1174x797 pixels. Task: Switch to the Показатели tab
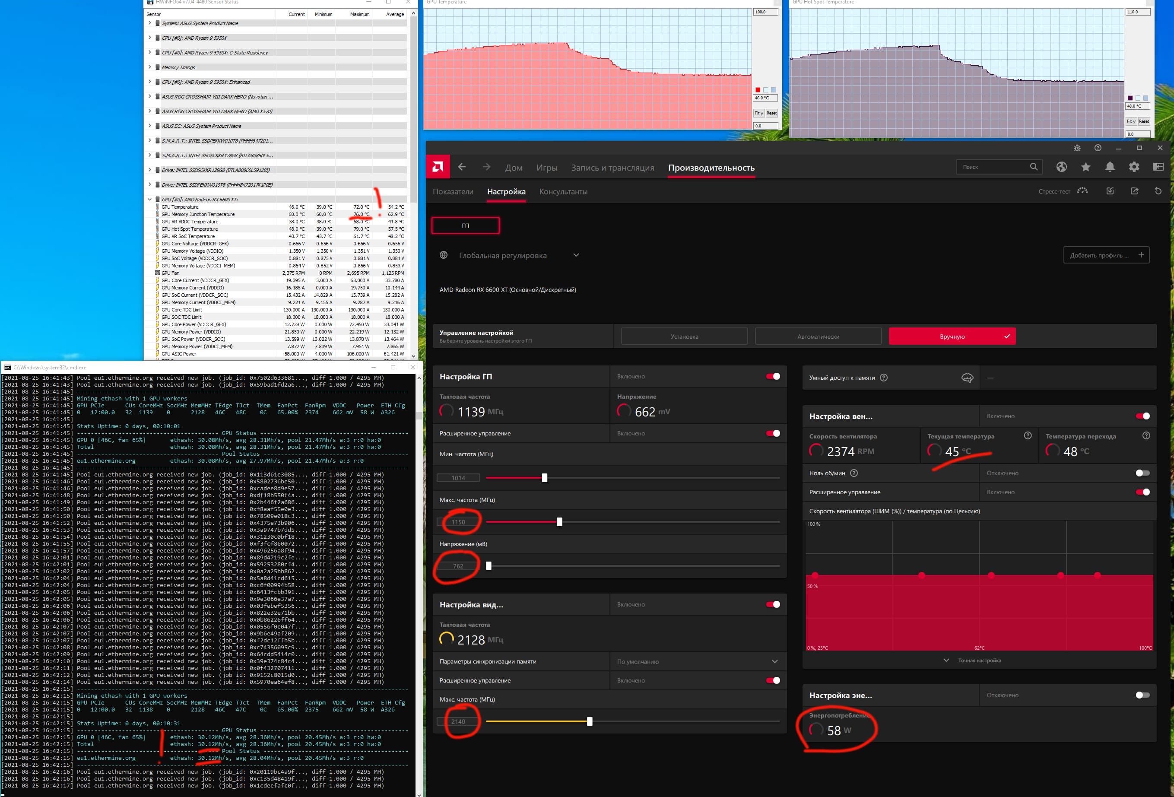point(453,191)
